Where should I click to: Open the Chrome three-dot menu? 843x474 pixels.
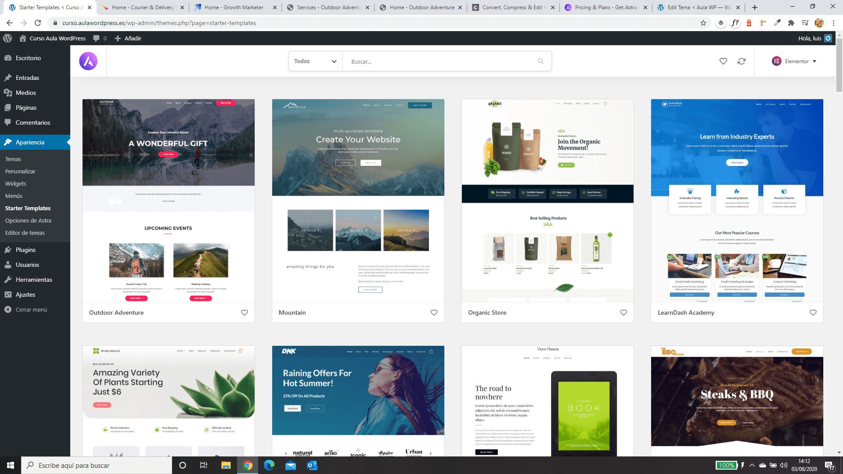click(x=833, y=23)
